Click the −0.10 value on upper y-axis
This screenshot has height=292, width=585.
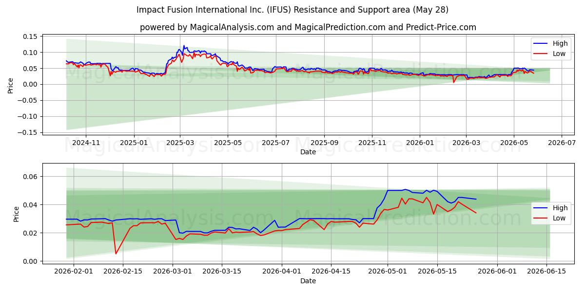(28, 117)
